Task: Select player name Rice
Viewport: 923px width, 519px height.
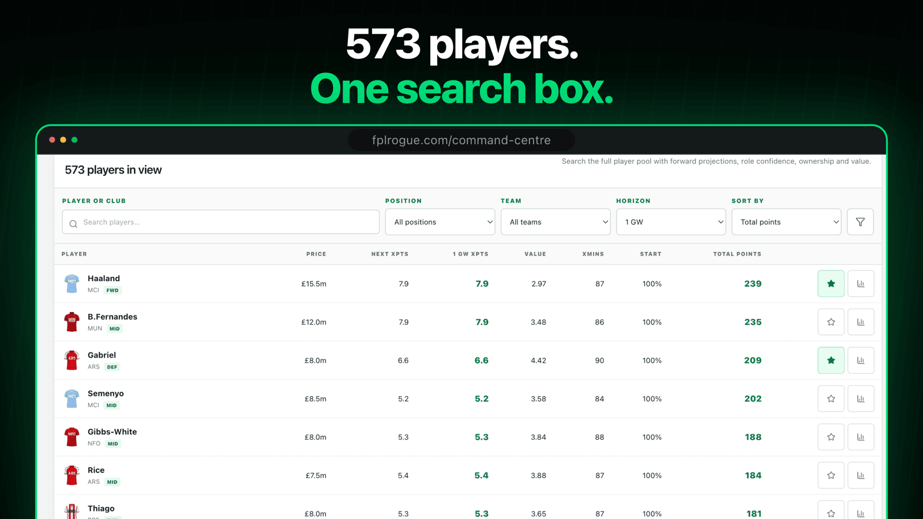Action: coord(96,470)
